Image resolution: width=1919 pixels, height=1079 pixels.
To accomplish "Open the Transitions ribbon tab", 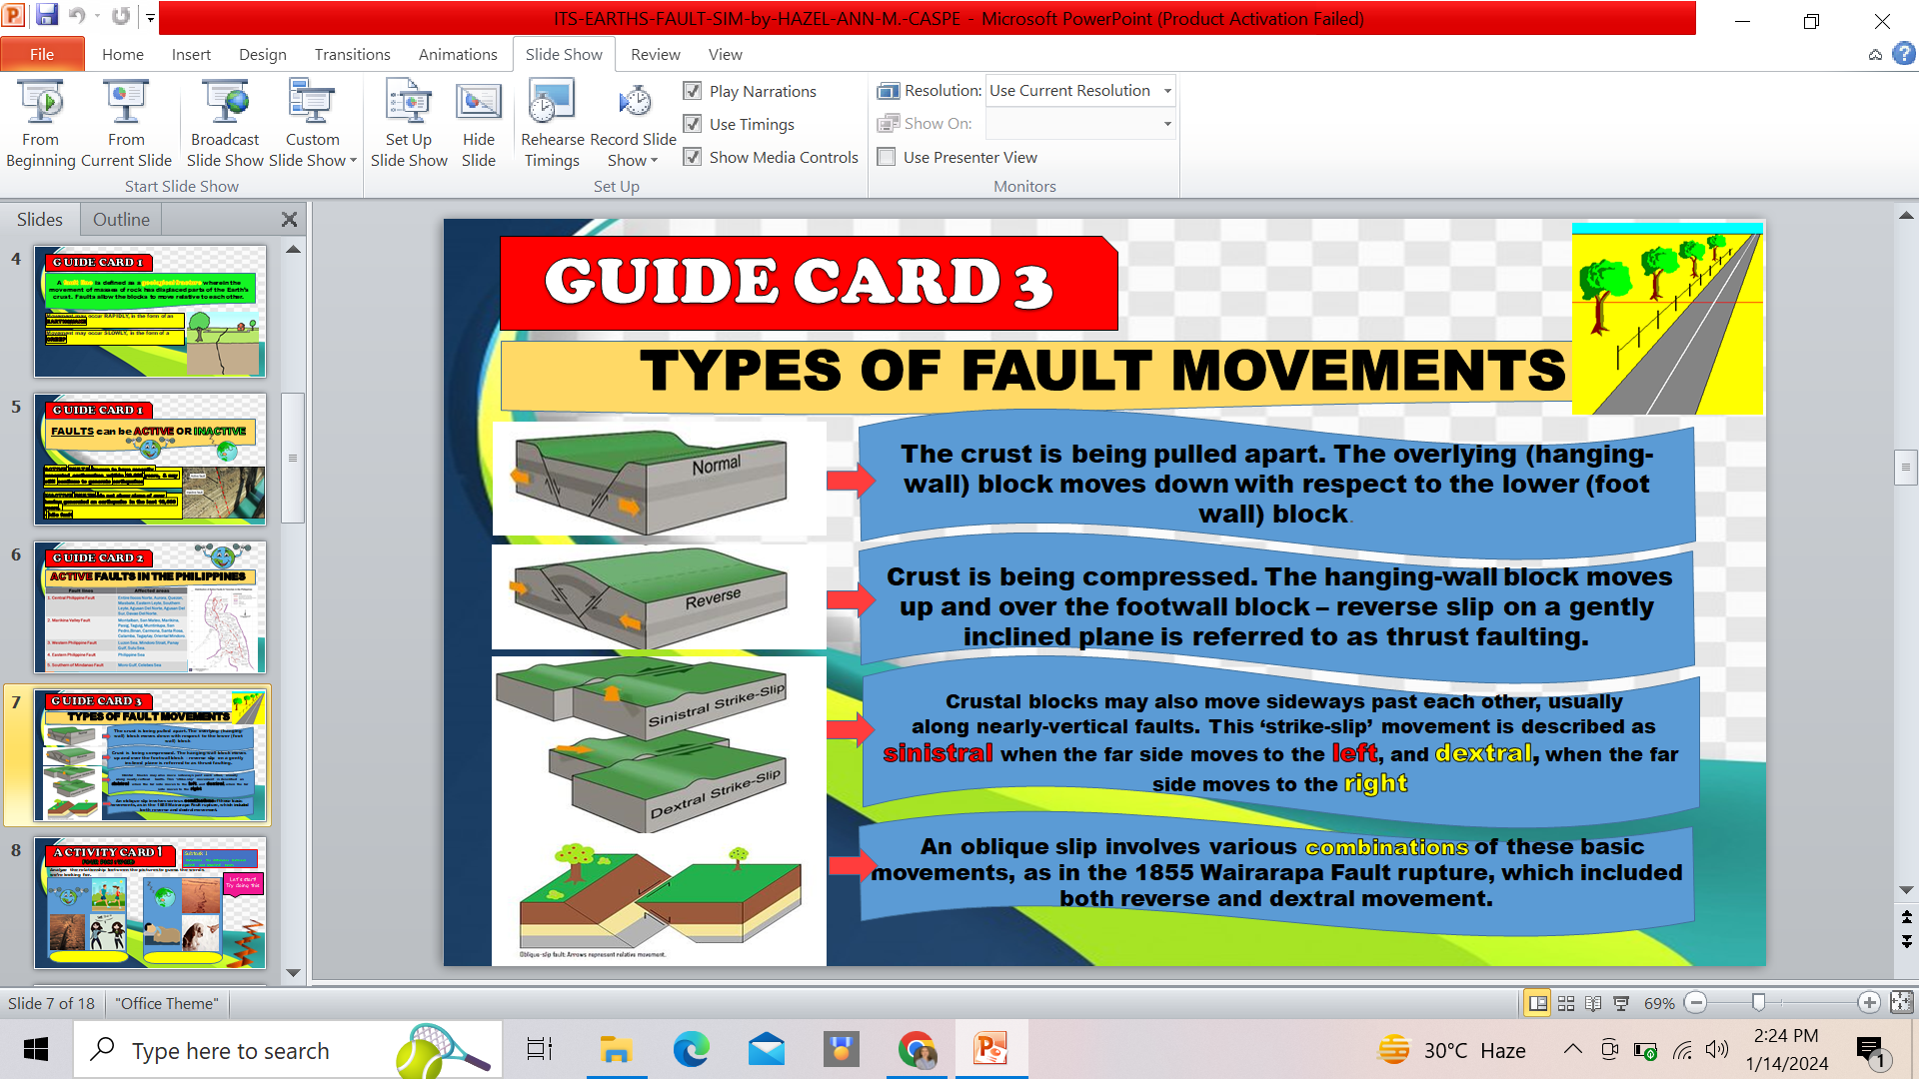I will coord(352,54).
